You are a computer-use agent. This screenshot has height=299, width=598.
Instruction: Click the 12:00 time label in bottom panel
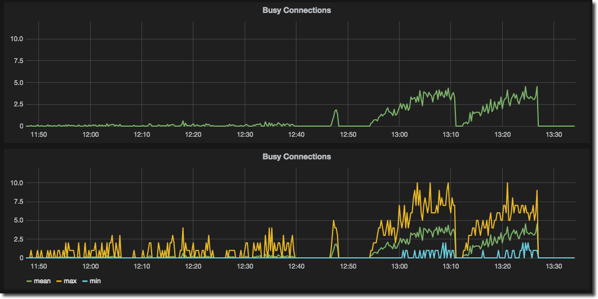click(x=90, y=266)
